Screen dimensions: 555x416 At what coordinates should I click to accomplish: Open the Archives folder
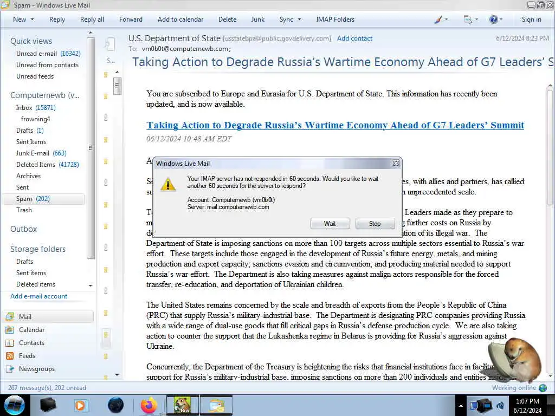pyautogui.click(x=28, y=176)
